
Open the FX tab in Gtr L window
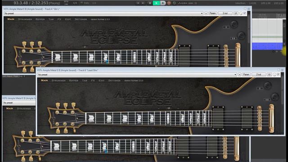pyautogui.click(x=59, y=19)
